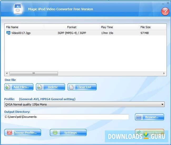This screenshot has width=171, height=145.
Task: Click the scroll left arrow of file list
Action: [x=7, y=73]
